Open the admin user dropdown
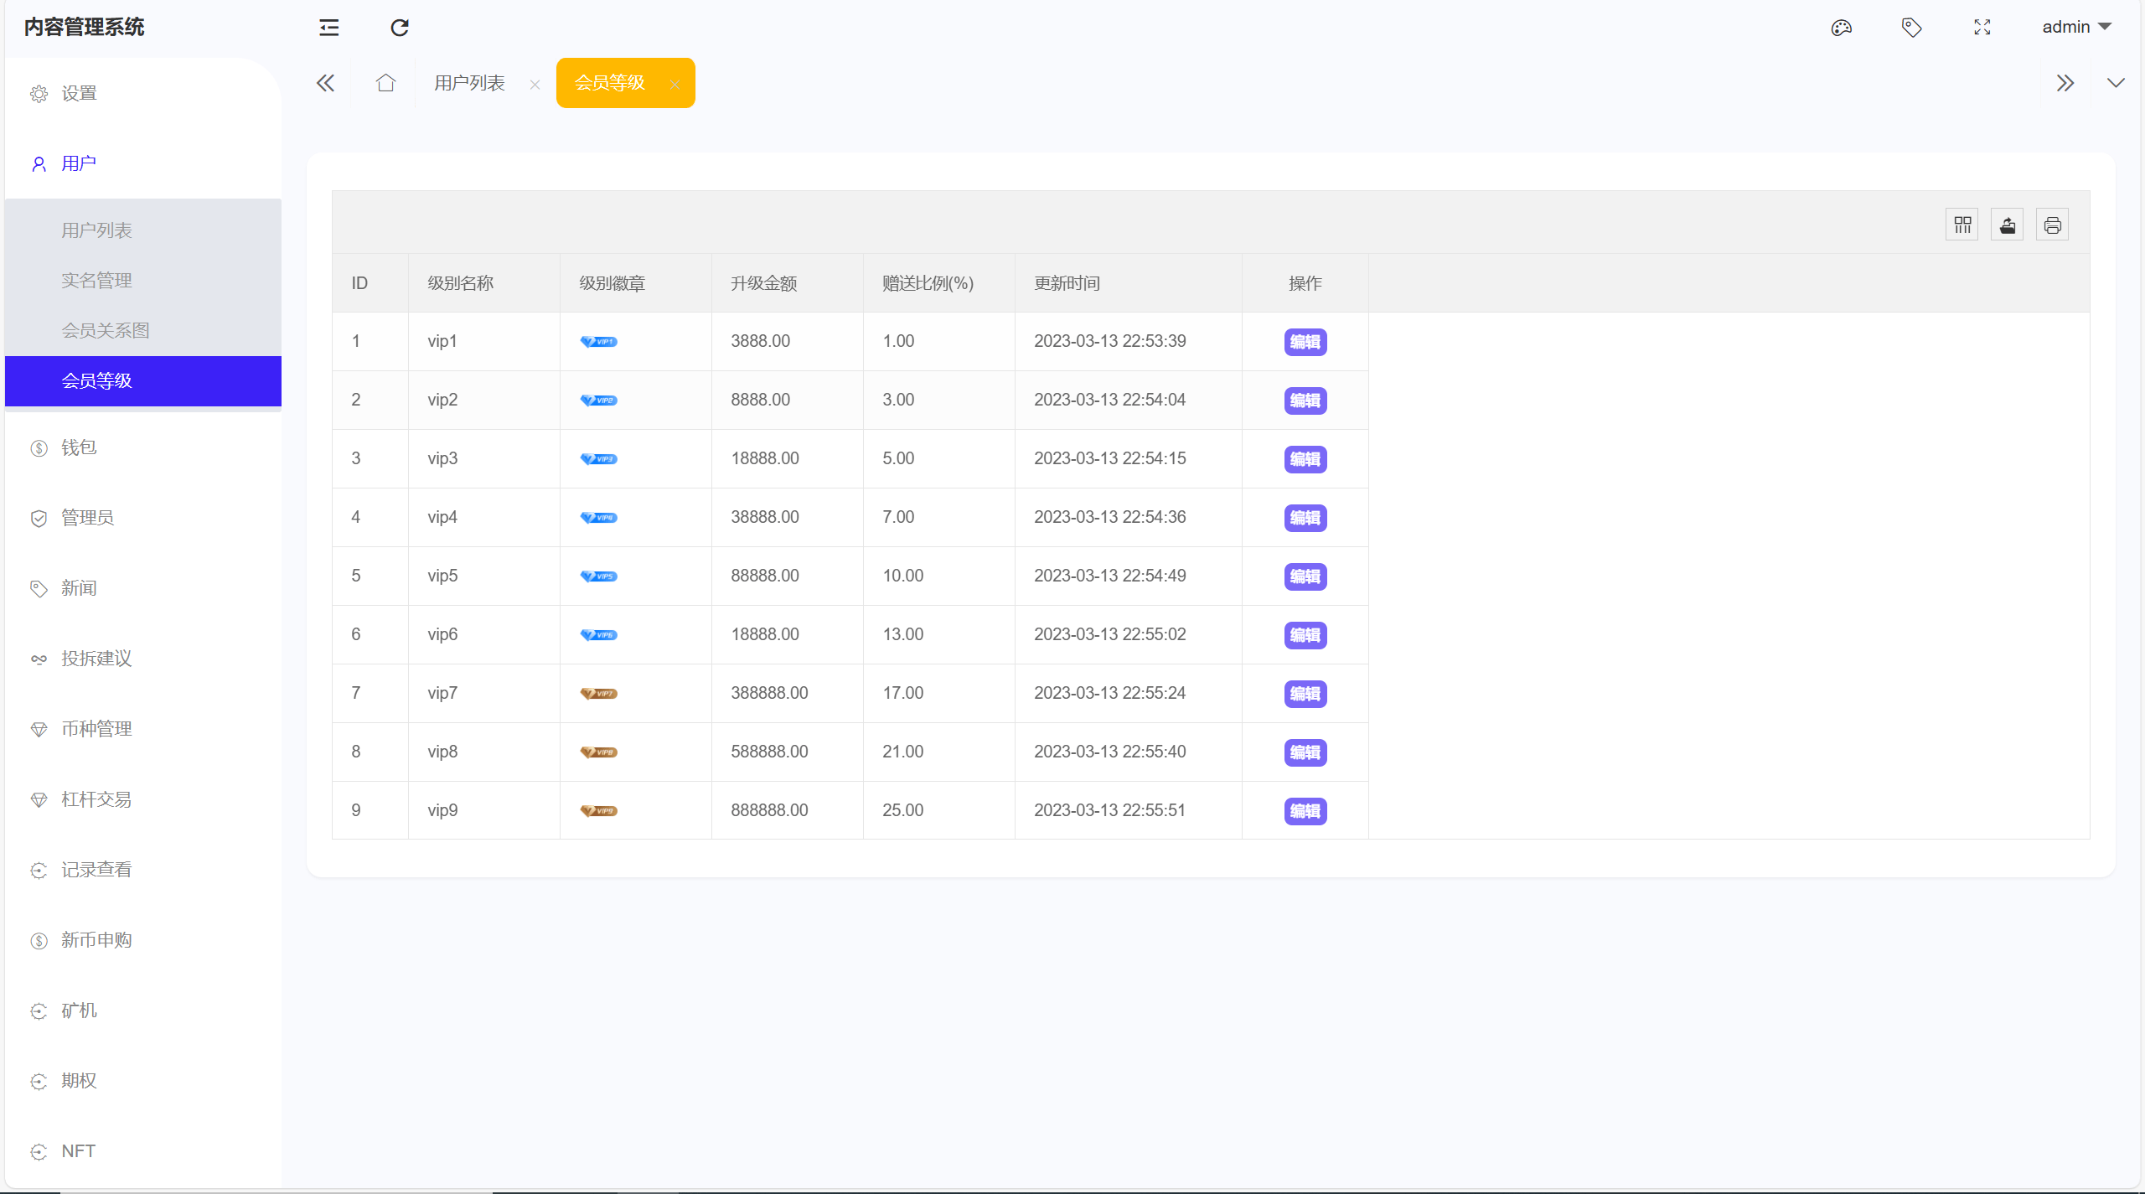2145x1194 pixels. [x=2076, y=27]
